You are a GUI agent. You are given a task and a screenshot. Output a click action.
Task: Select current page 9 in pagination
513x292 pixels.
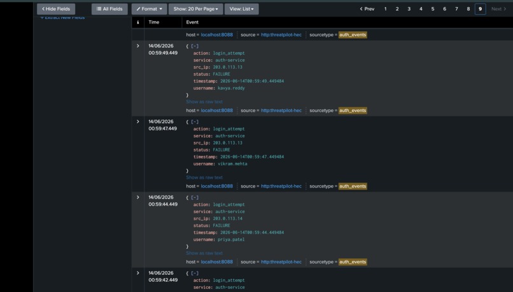tap(481, 9)
